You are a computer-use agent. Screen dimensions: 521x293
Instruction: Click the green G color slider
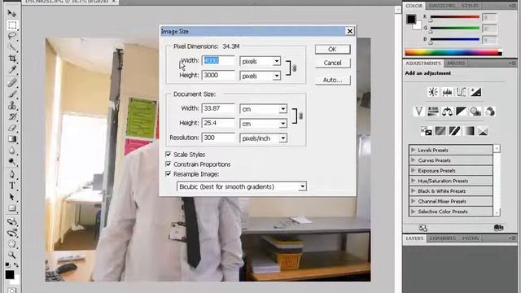click(455, 28)
